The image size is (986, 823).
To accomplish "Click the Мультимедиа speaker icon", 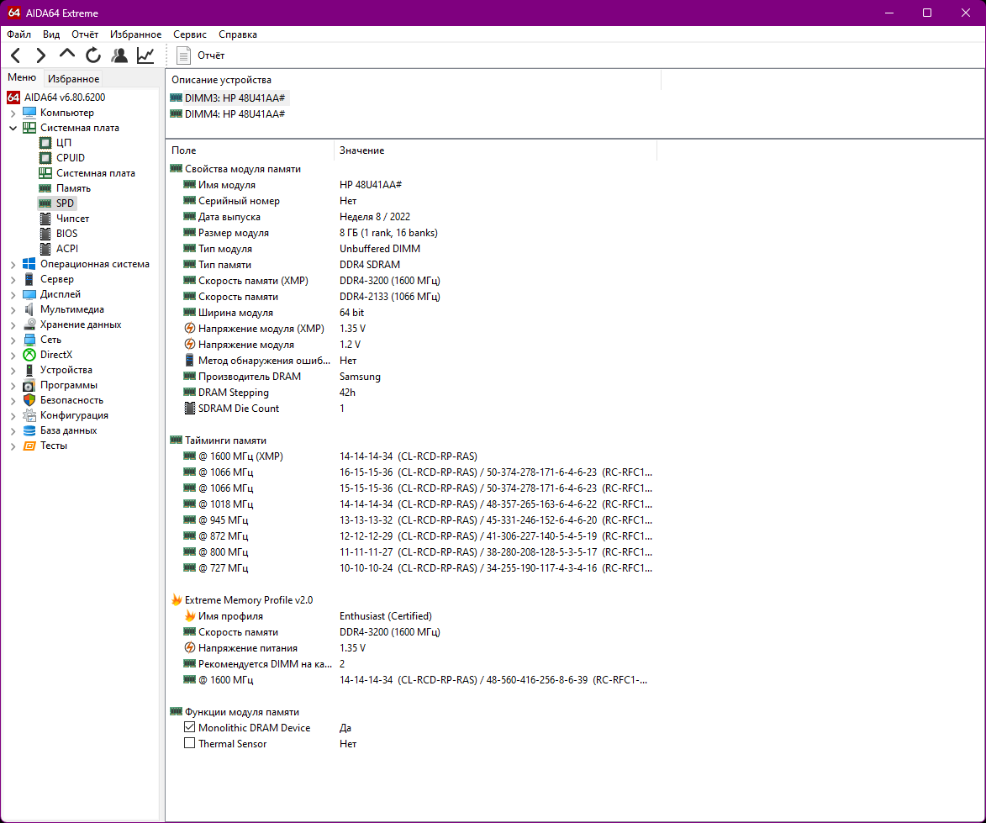I will [x=29, y=309].
